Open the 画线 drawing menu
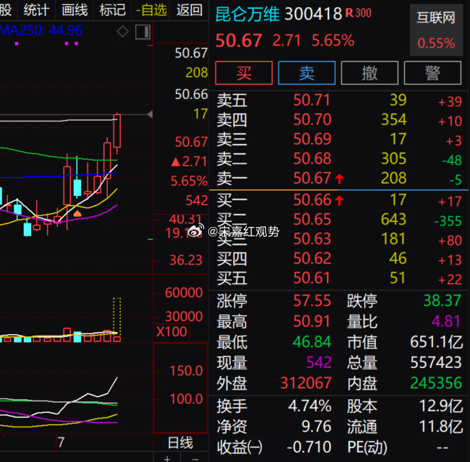Viewport: 470px width, 462px height. (x=74, y=10)
